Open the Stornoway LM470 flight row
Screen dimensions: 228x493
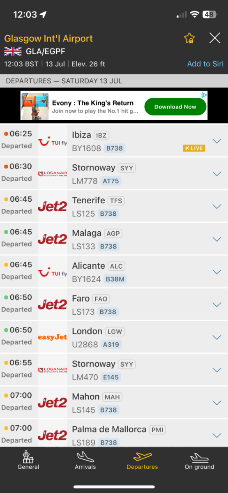point(114,370)
